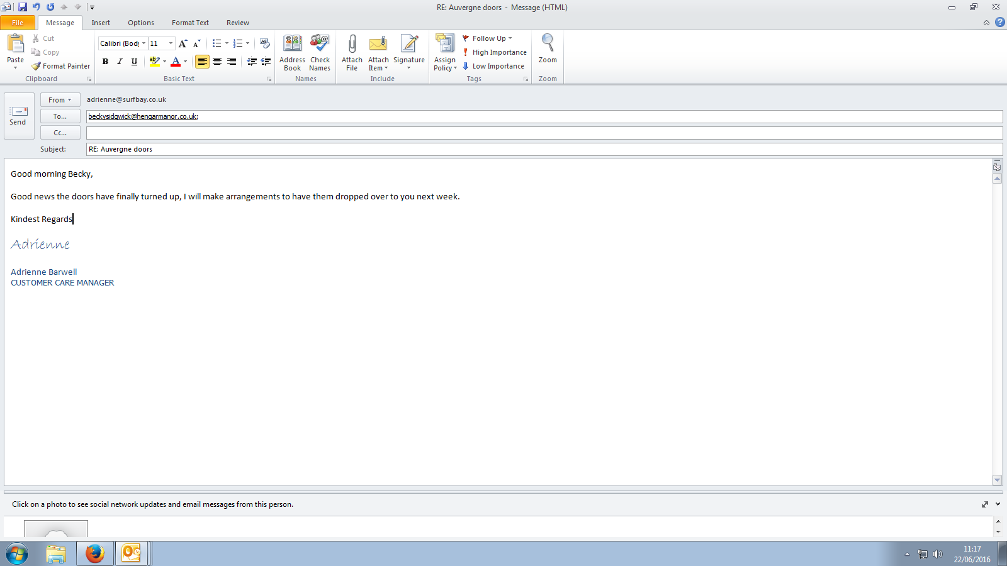Screen dimensions: 1007x566
Task: Undo the last action
Action: 37,7
